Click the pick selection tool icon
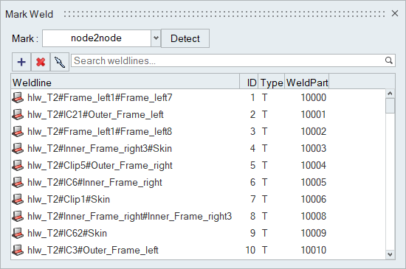This screenshot has height=269, width=406. point(60,62)
